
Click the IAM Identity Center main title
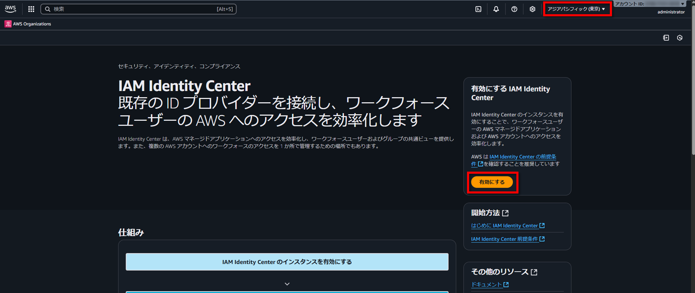click(184, 86)
